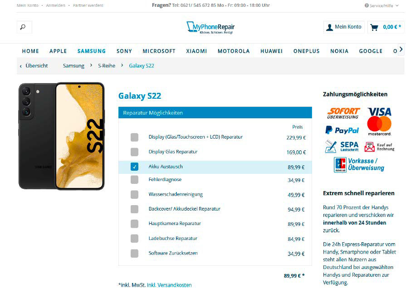
Task: Click the Anmelden link
Action: 56,5
